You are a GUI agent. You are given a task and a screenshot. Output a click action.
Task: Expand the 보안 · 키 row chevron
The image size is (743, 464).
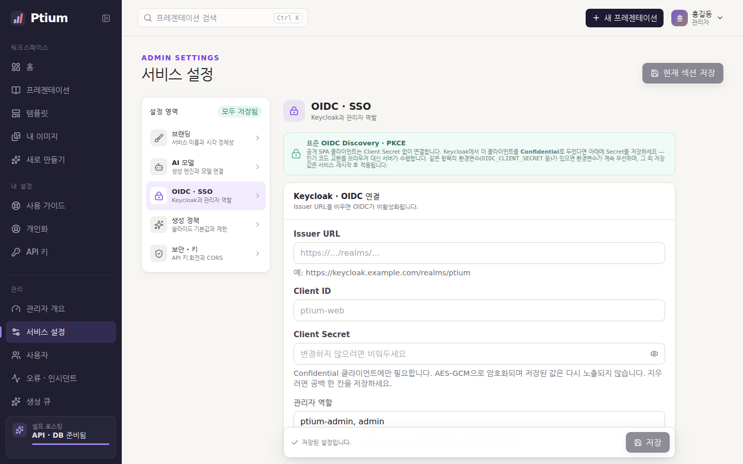click(257, 254)
